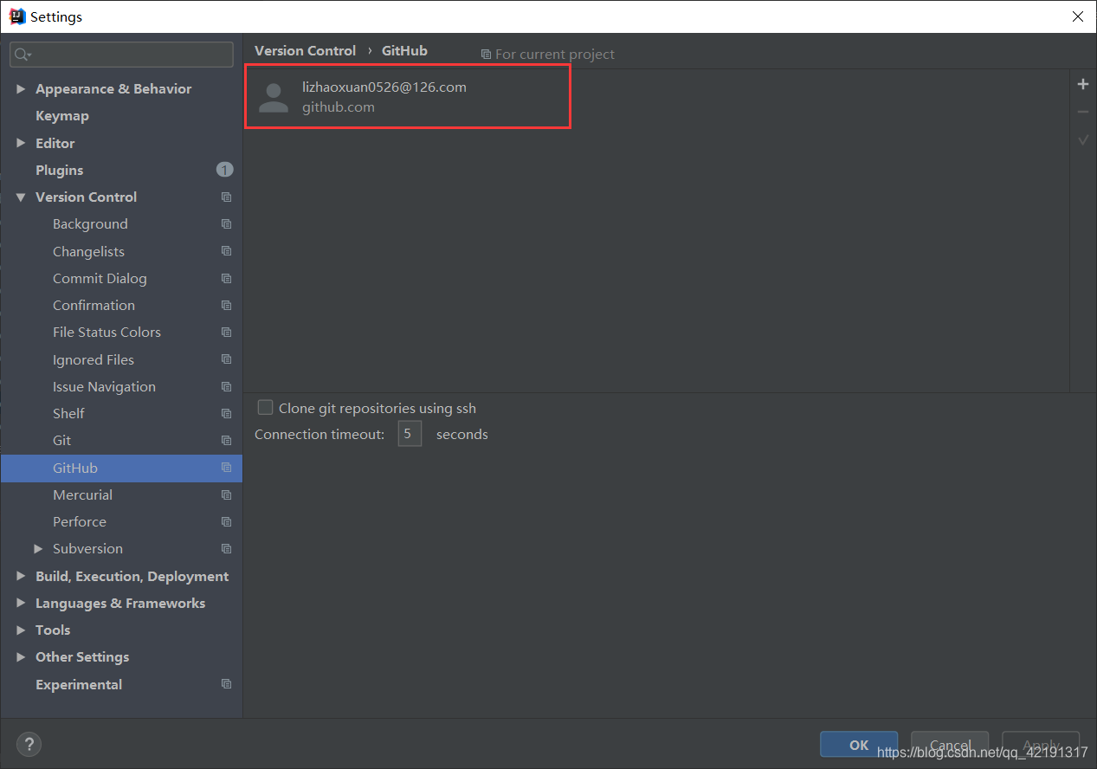Click the help question mark button
The height and width of the screenshot is (769, 1097).
[29, 743]
